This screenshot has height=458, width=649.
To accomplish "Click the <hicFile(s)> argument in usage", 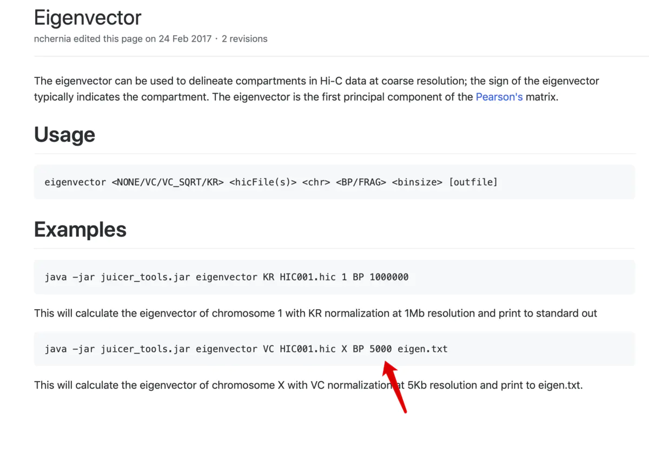I will click(263, 182).
